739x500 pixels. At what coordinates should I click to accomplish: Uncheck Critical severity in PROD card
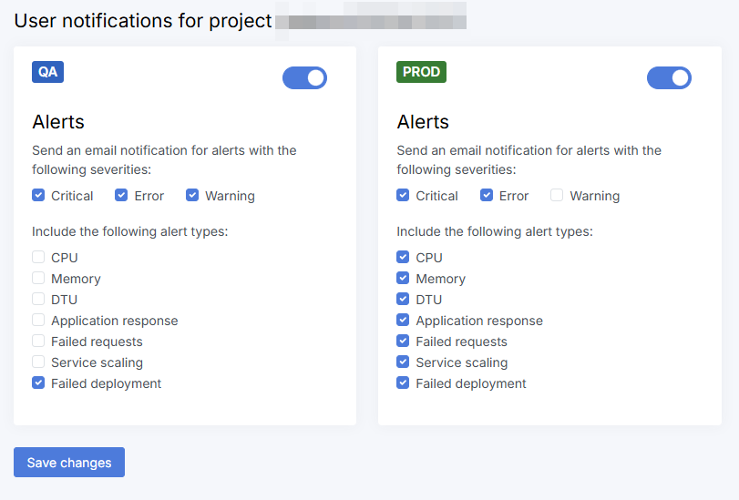coord(403,195)
